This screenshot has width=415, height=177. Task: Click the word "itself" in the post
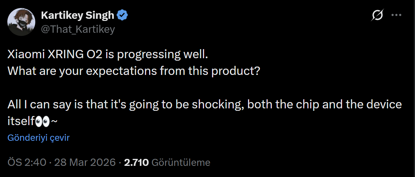(21, 121)
